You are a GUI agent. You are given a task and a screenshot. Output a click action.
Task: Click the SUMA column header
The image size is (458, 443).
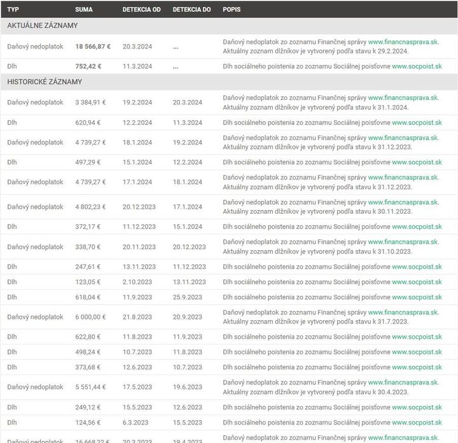(83, 10)
